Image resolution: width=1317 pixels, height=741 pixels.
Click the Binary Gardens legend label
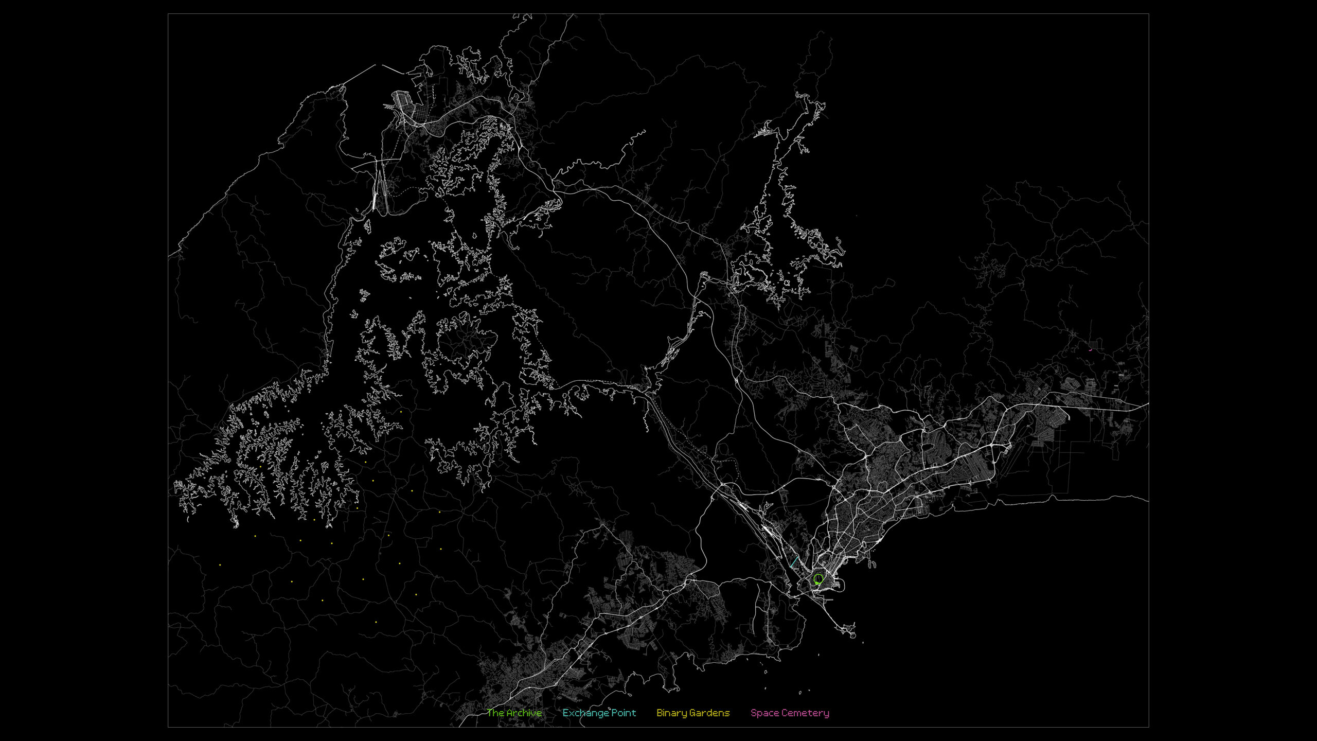[x=692, y=713]
